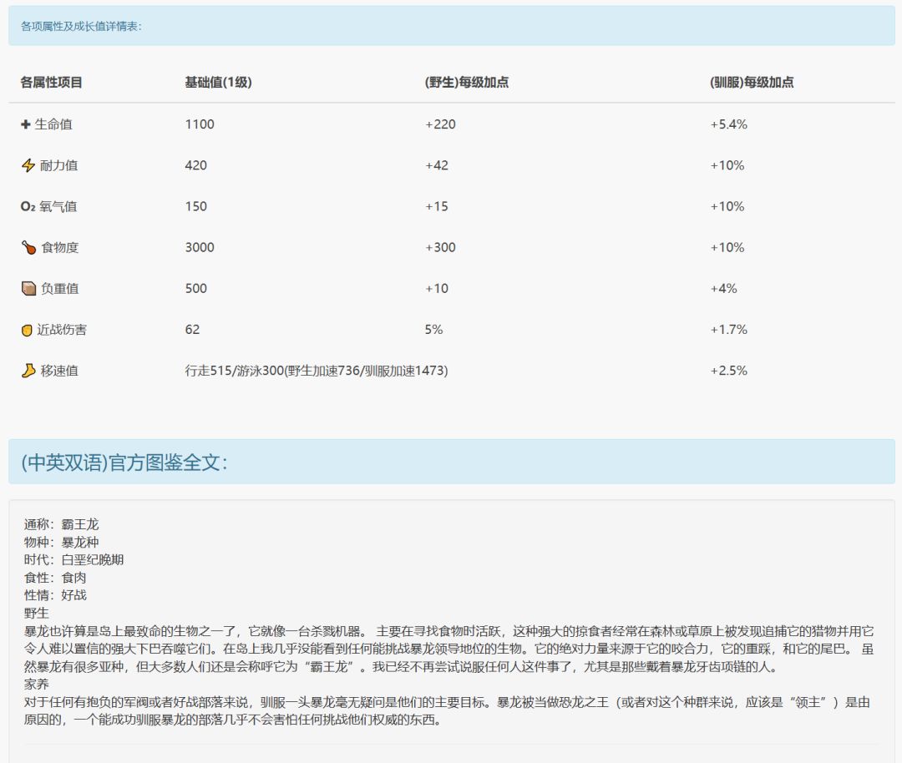Image resolution: width=902 pixels, height=763 pixels.
Task: Click the paragraph starting 对于任何有抱负的军阀
Action: (447, 711)
